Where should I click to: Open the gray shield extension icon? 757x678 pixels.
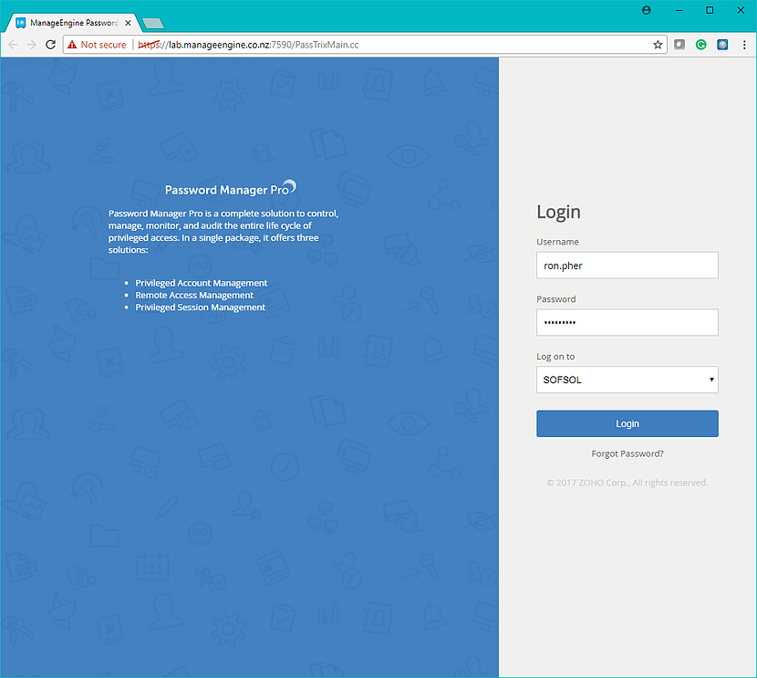click(679, 45)
